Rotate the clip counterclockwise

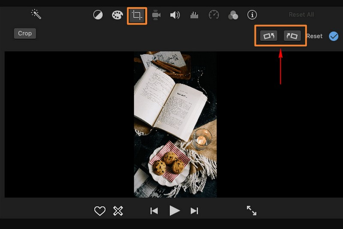click(x=269, y=36)
